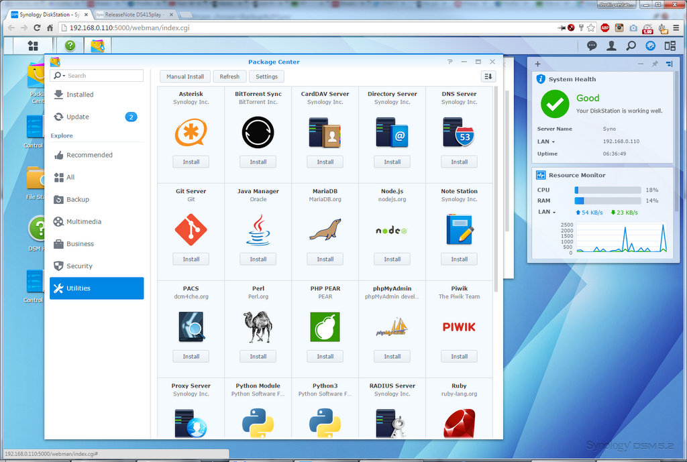This screenshot has height=462, width=687.
Task: Expand the search filter dropdown arrow
Action: (x=64, y=76)
